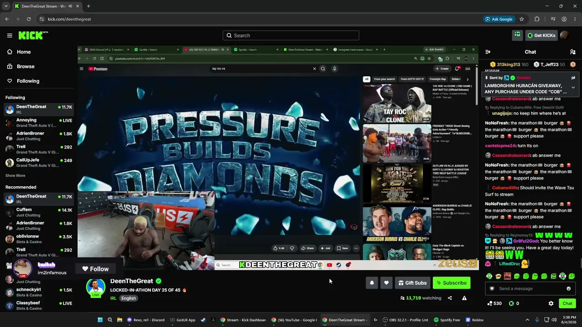Open File Explorer from the taskbar

(120, 320)
